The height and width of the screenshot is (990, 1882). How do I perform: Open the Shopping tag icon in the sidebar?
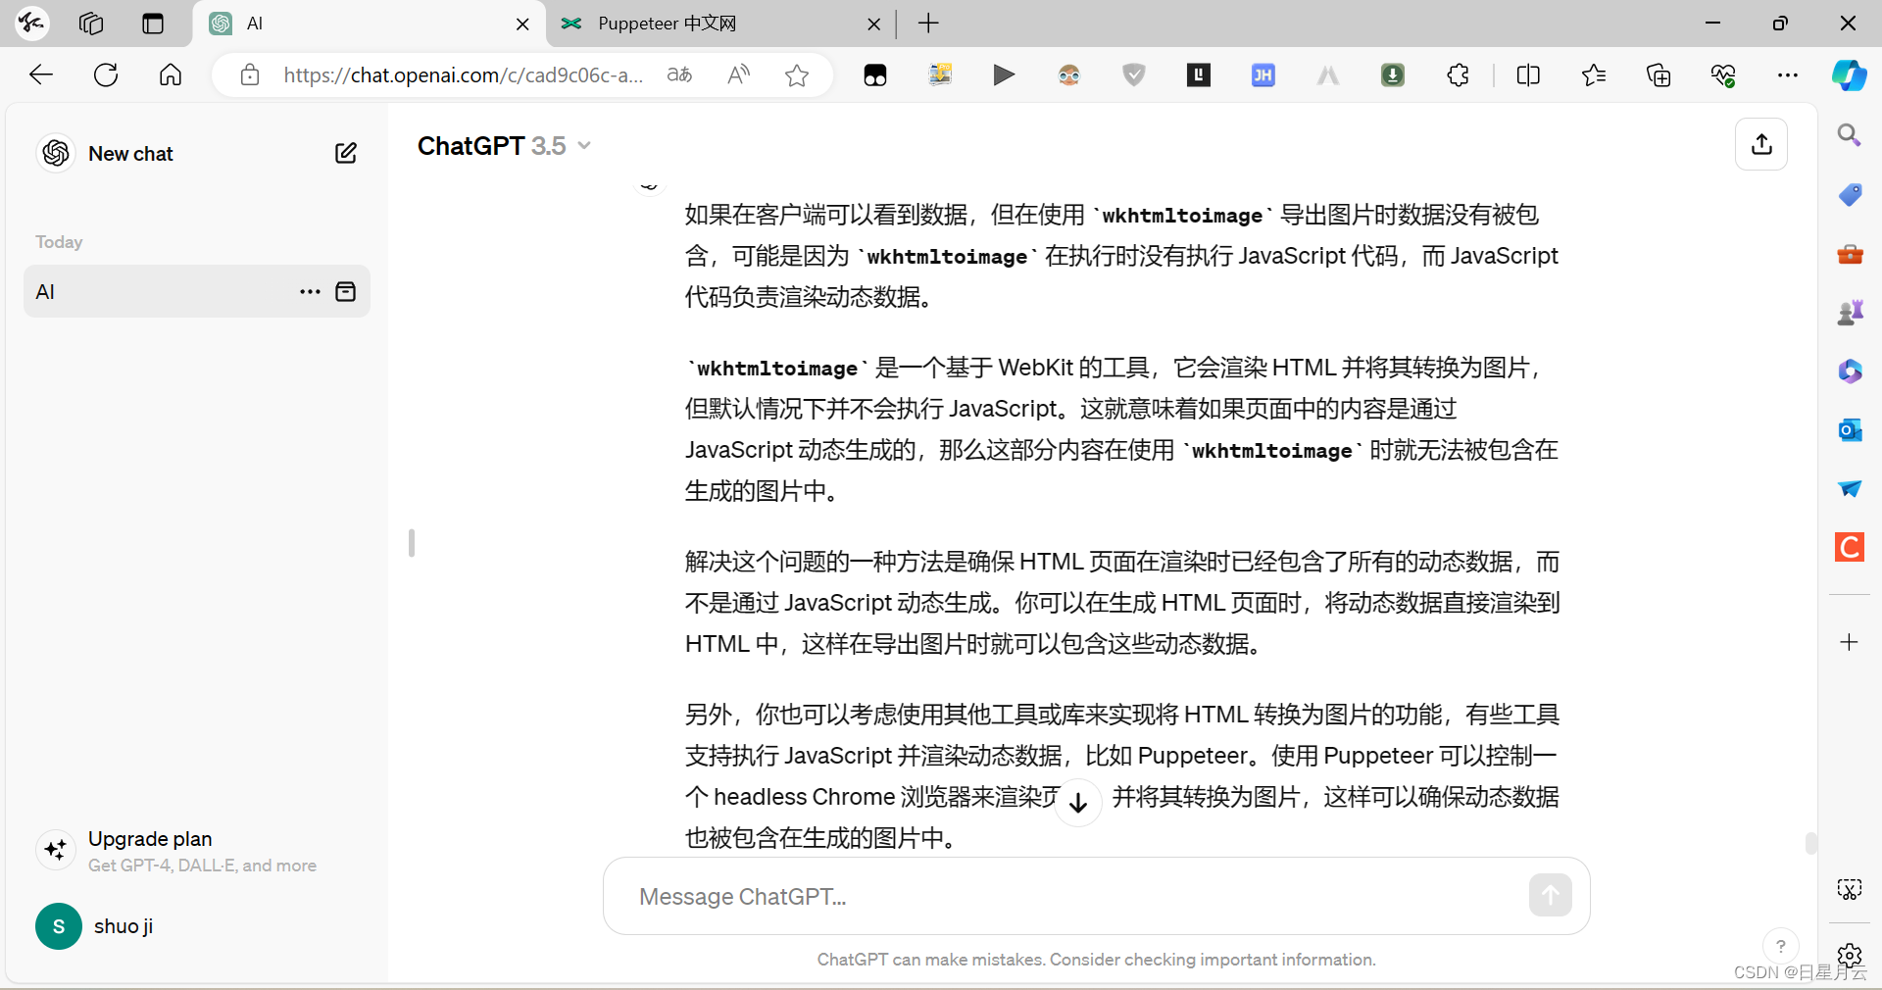(1851, 195)
